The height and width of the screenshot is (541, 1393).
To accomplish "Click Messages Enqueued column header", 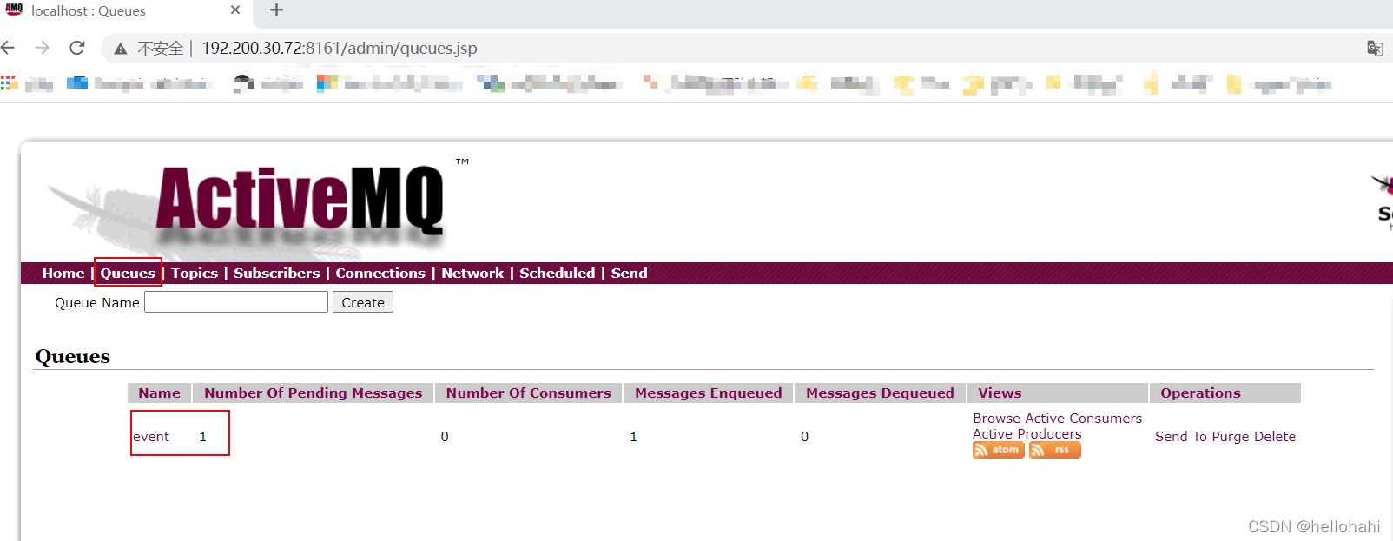I will click(x=709, y=393).
